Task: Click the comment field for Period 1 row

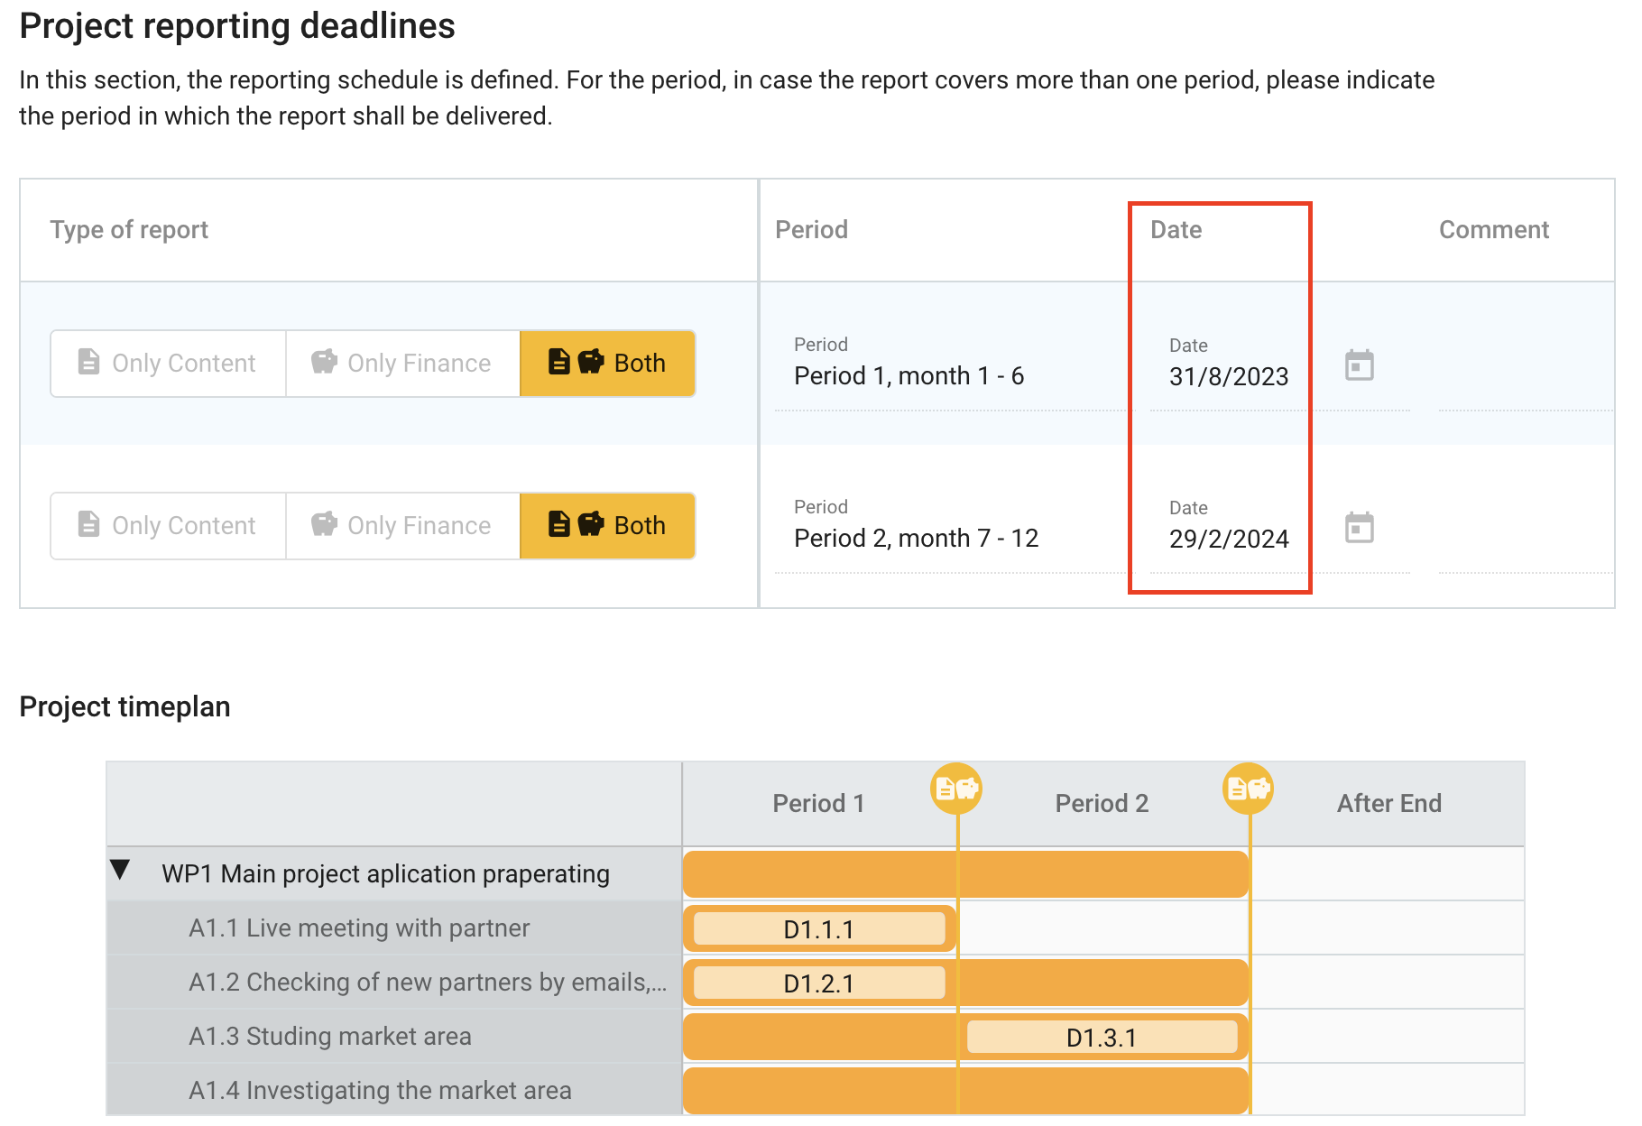Action: 1525,379
